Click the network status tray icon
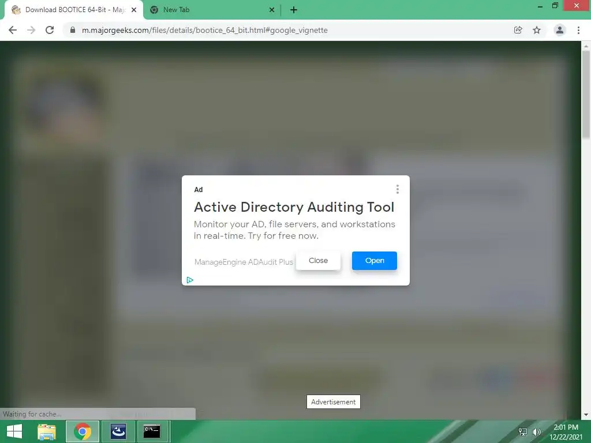This screenshot has width=591, height=443. pos(523,431)
